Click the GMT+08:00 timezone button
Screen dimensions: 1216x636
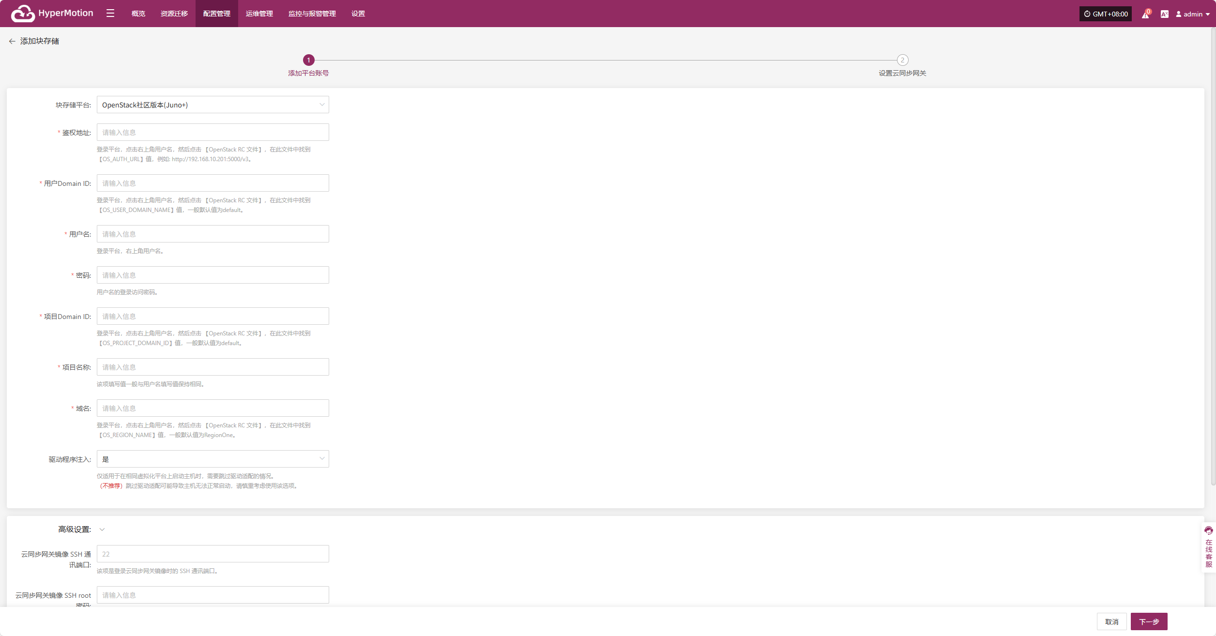click(1106, 14)
